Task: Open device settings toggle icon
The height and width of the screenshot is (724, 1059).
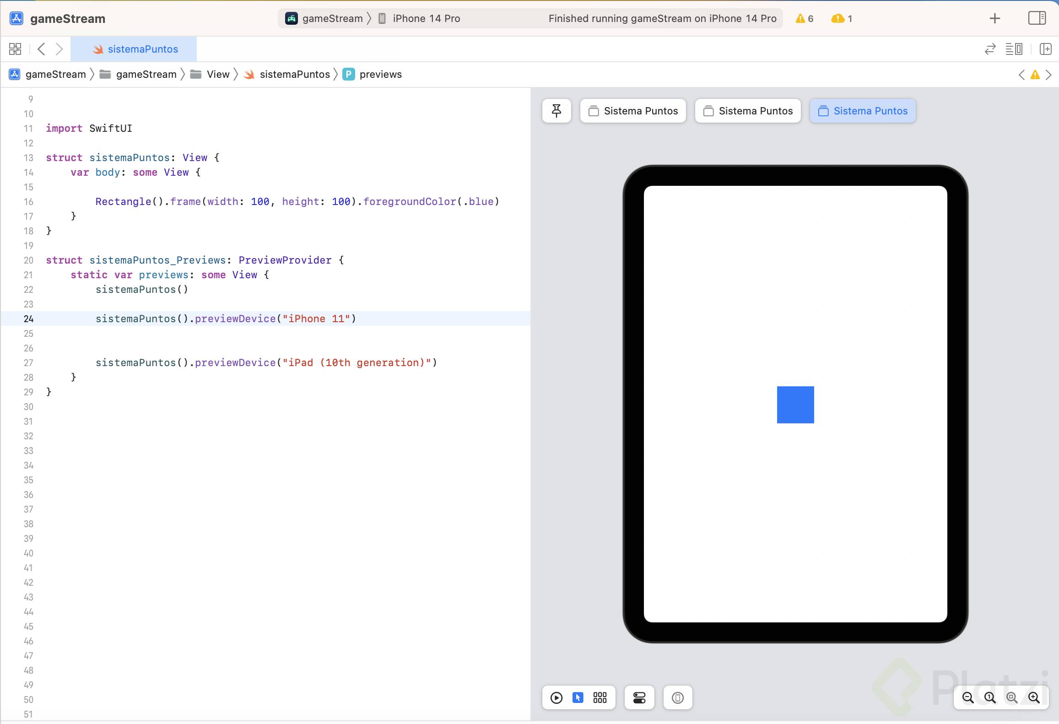Action: 639,697
